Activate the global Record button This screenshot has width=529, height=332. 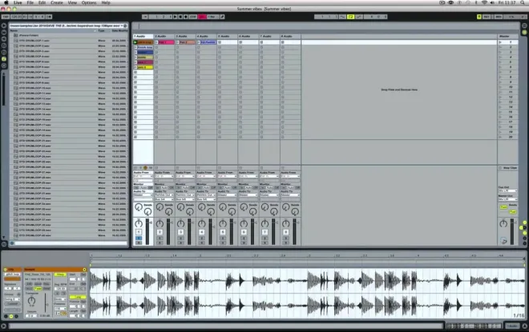tap(186, 17)
